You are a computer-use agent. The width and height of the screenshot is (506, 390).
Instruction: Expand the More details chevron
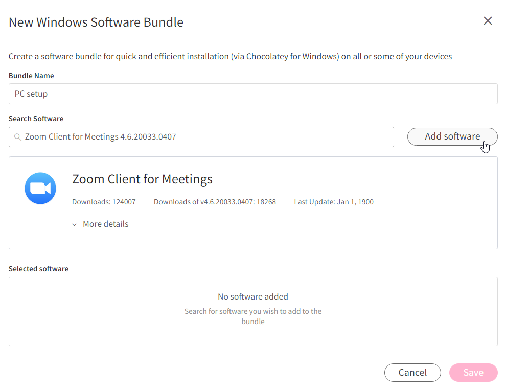pos(74,224)
